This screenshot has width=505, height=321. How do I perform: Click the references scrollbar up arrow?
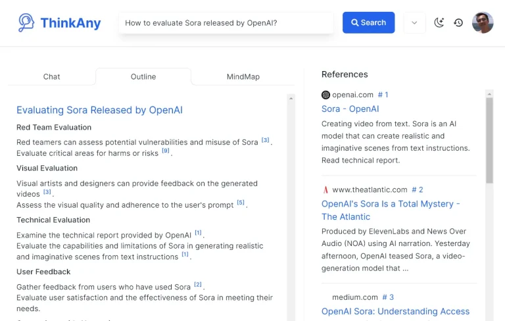tap(489, 94)
